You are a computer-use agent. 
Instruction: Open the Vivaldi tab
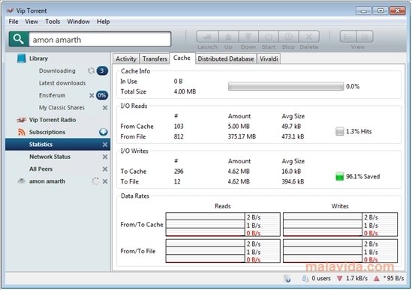point(269,58)
